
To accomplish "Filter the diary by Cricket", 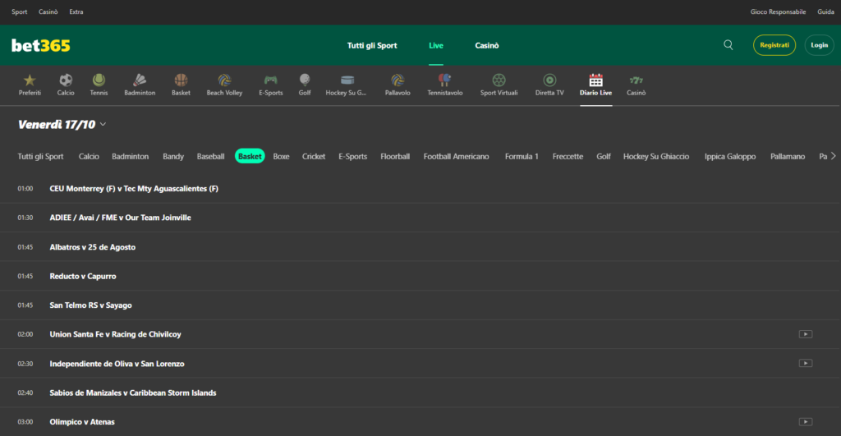I will pyautogui.click(x=313, y=157).
